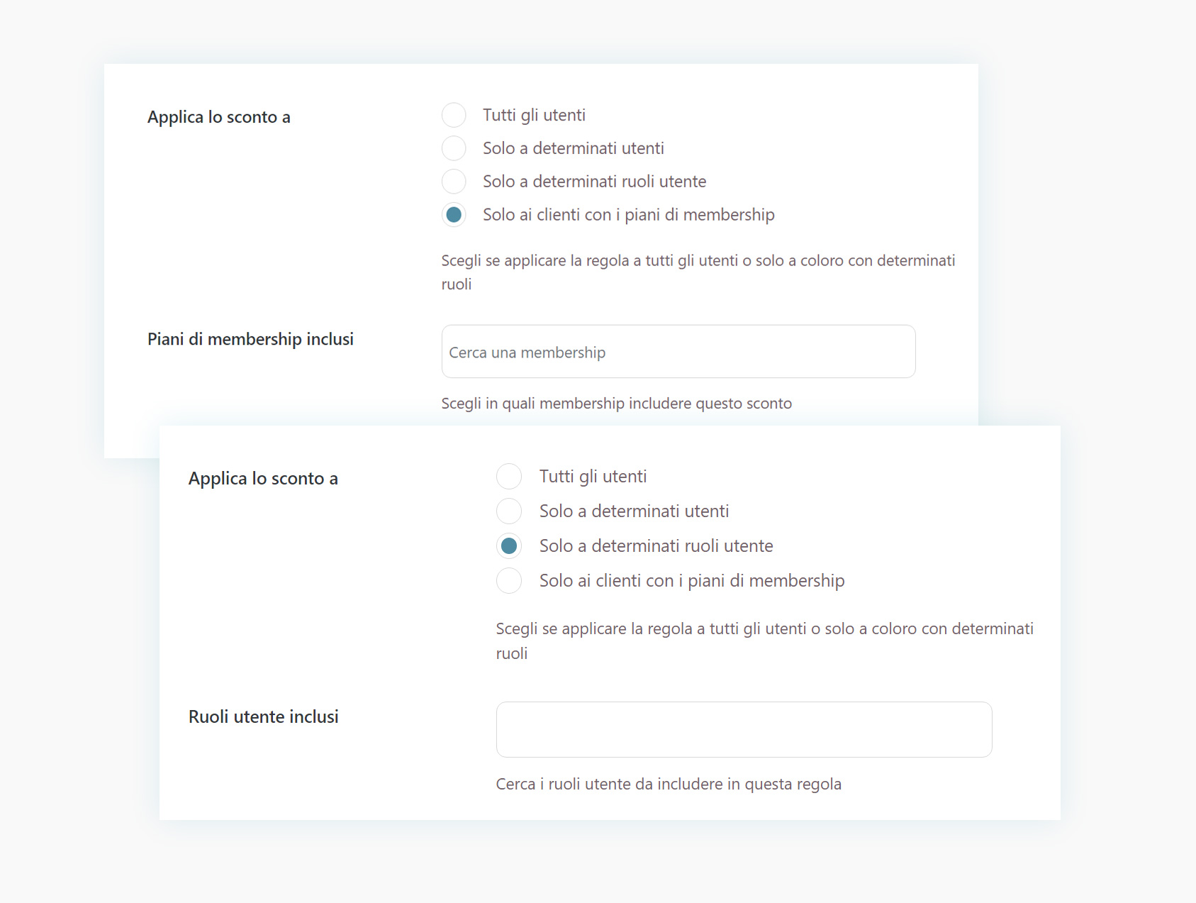This screenshot has height=903, width=1196.
Task: Select the "Tutti gli utenti" radio button in the upper panel
Action: coord(454,115)
